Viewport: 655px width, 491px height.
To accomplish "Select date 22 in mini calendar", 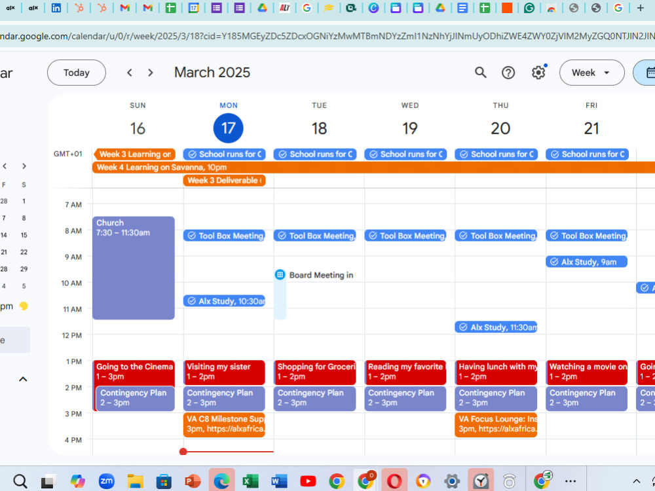I will [24, 252].
